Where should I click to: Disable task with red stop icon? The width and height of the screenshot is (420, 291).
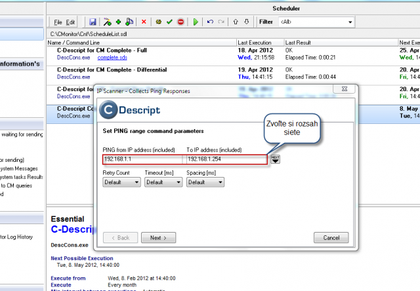click(x=181, y=22)
